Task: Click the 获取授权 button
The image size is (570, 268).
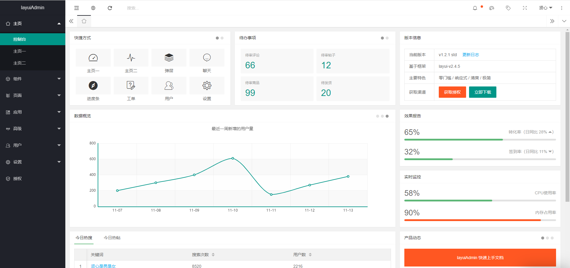Action: [x=452, y=92]
